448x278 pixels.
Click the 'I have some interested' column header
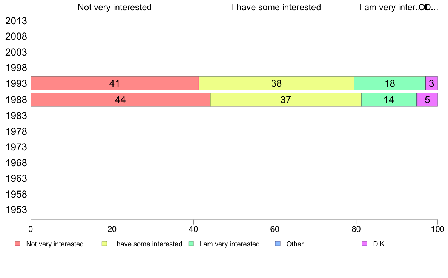[276, 7]
